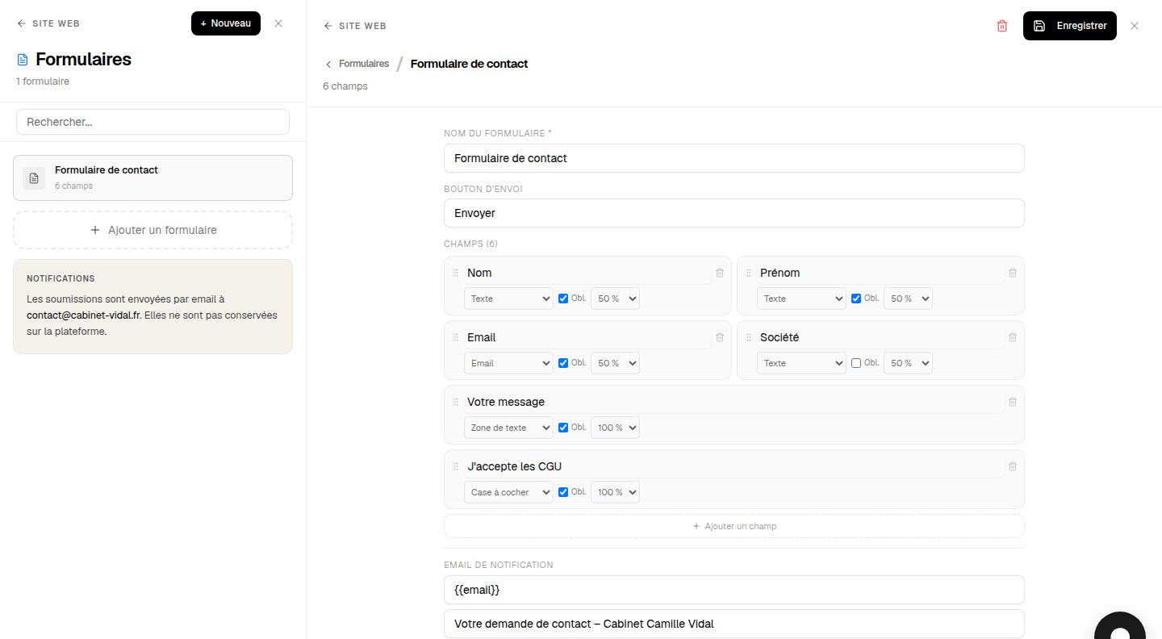1162x639 pixels.
Task: Delete the Prénom field
Action: pyautogui.click(x=1013, y=273)
